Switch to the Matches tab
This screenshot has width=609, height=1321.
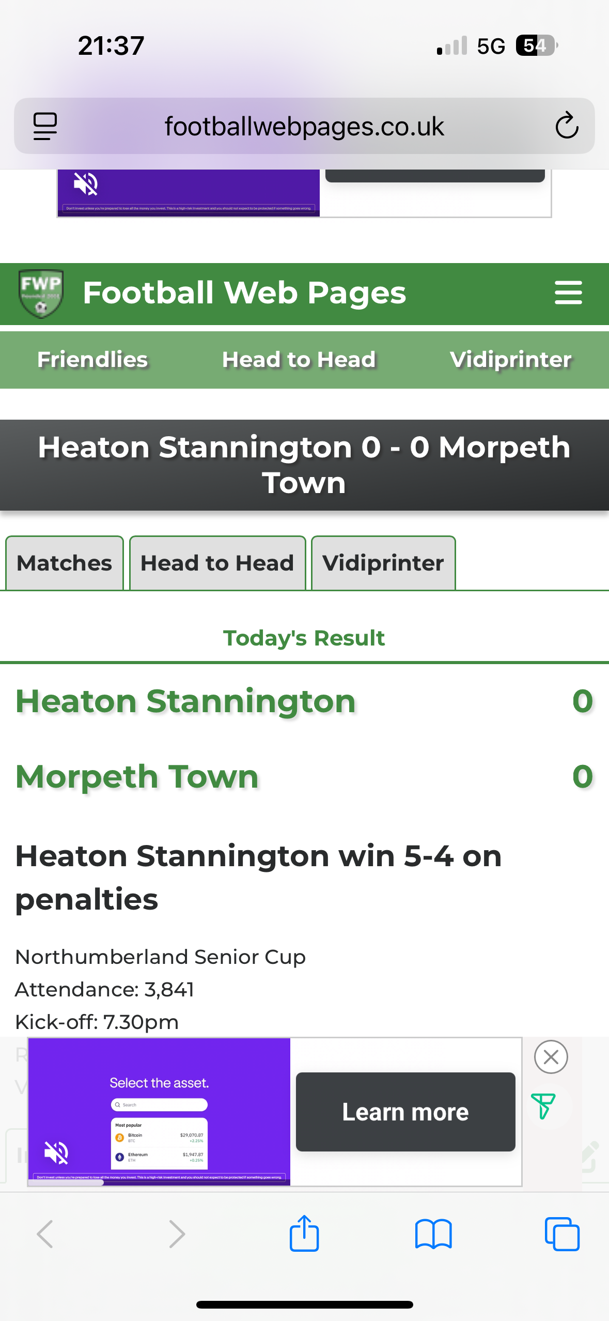65,563
